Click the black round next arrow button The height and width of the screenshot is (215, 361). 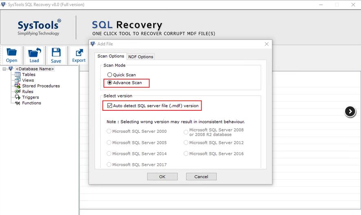click(x=350, y=112)
